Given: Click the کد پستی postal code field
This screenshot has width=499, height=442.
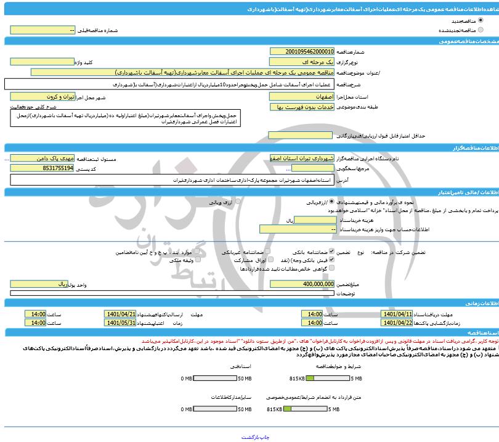Looking at the screenshot, I should click(43, 168).
